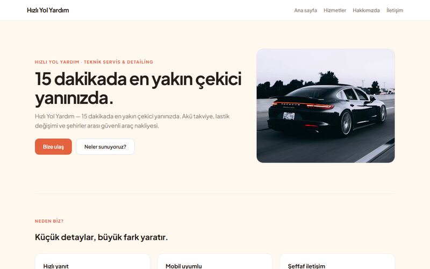Click heading Küçük detaylar, büyük fark yaratır.
The height and width of the screenshot is (269, 430).
101,237
